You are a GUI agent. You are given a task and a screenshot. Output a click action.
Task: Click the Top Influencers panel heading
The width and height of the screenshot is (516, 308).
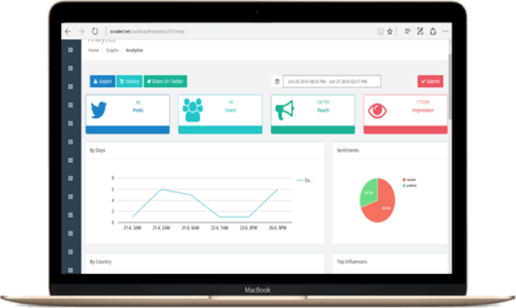click(x=351, y=262)
